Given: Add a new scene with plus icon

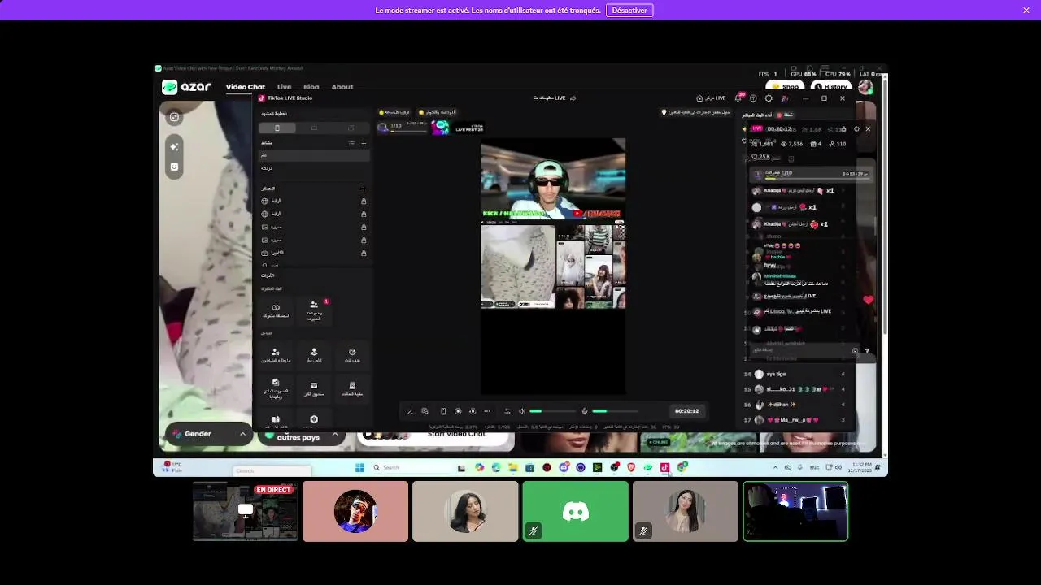Looking at the screenshot, I should point(364,143).
